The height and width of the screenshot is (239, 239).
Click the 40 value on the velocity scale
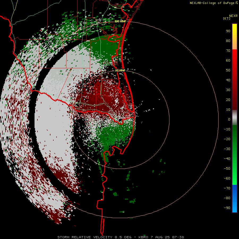click(228, 80)
